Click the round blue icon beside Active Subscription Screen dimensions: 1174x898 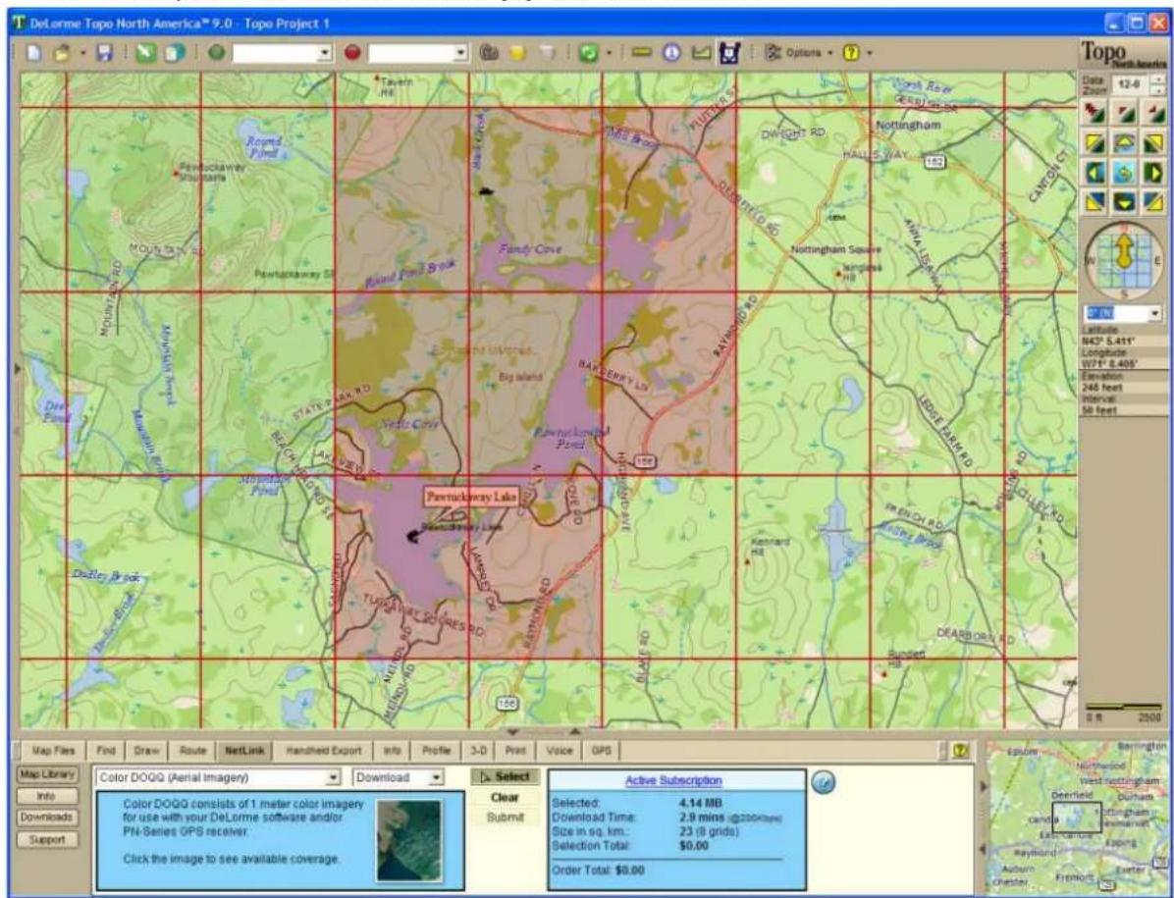click(x=824, y=783)
